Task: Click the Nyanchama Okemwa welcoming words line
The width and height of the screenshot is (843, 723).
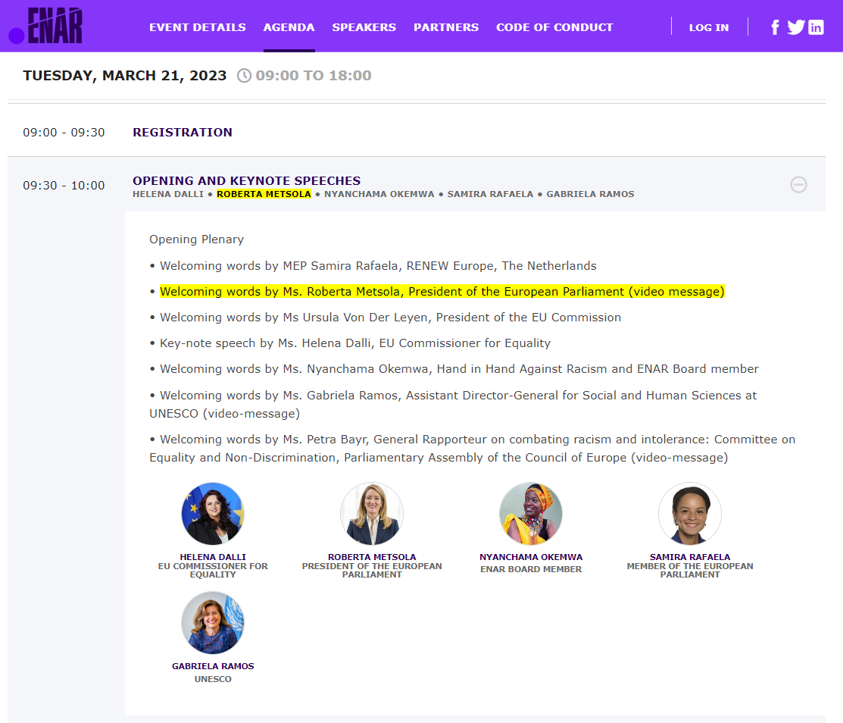Action: tap(459, 369)
